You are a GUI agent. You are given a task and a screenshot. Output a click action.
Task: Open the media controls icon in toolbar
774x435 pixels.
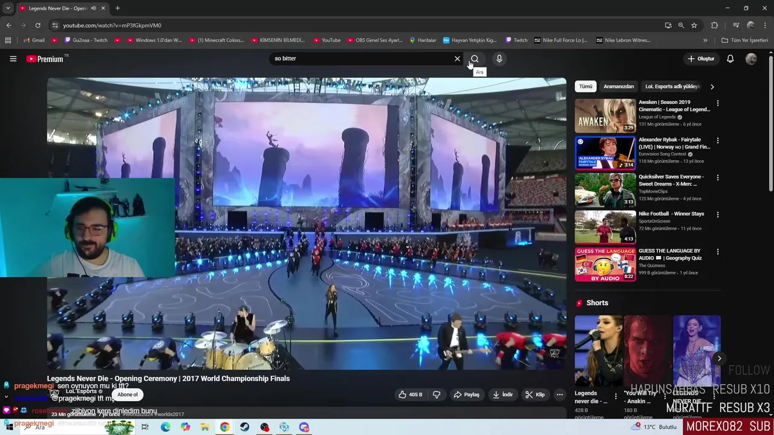tap(736, 25)
